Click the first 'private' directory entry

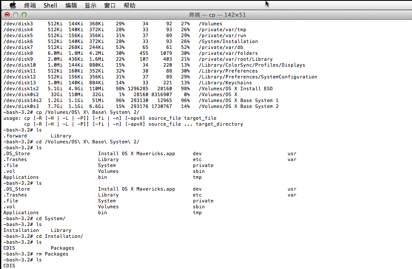coord(203,165)
